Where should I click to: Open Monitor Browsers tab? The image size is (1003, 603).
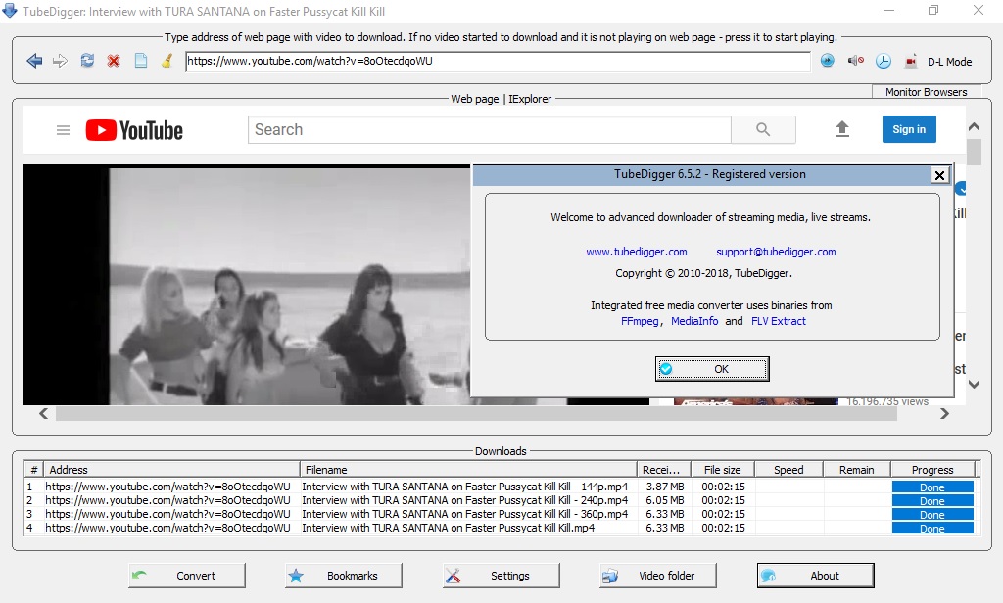tap(926, 92)
